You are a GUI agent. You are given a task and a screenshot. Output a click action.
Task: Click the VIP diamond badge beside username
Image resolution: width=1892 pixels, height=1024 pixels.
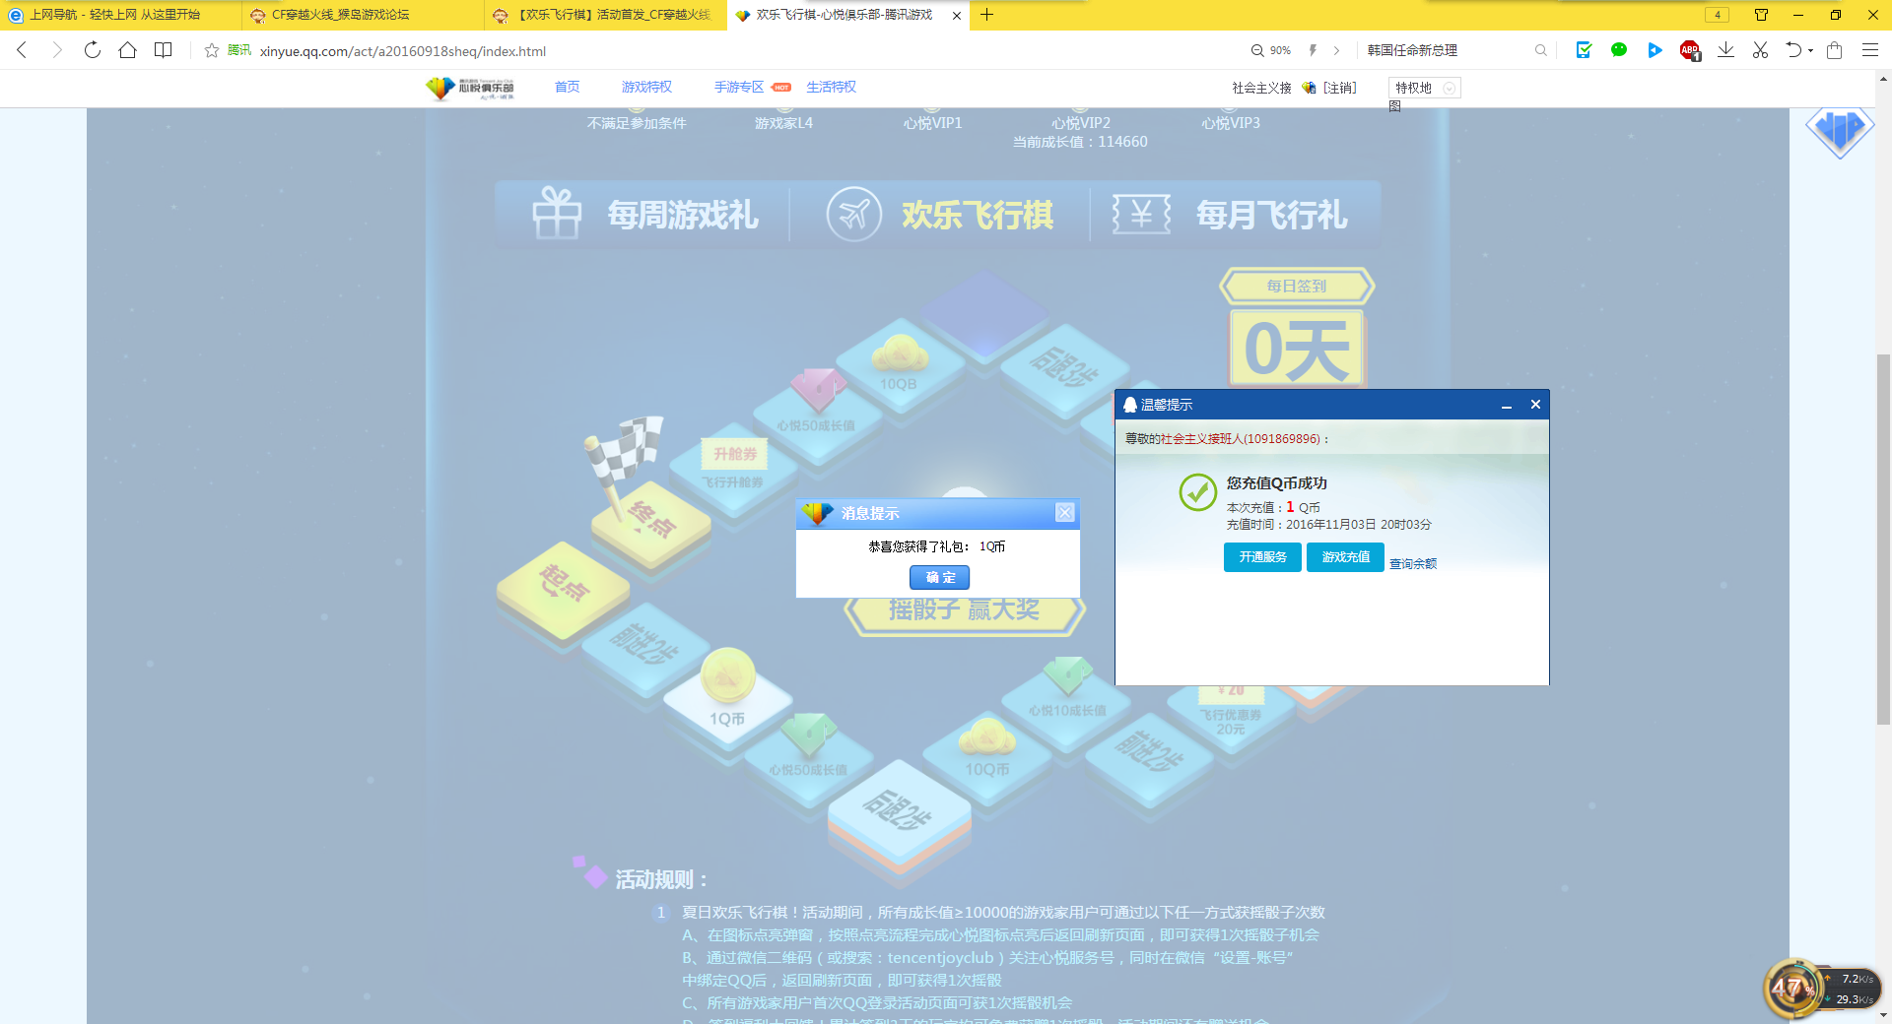pos(1309,88)
